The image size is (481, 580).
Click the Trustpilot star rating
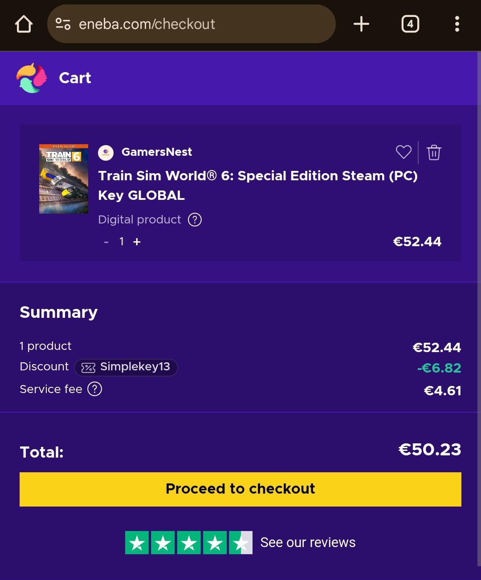(x=188, y=543)
